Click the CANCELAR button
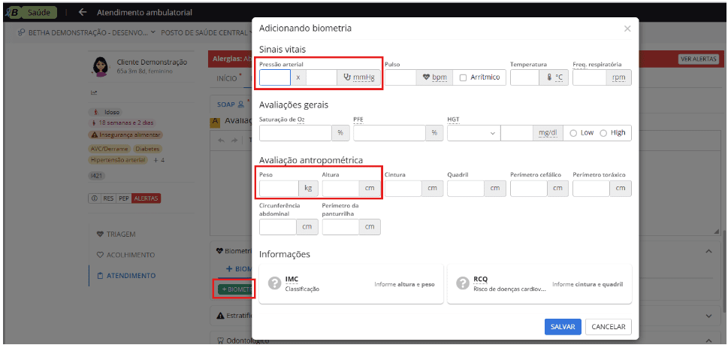 609,327
